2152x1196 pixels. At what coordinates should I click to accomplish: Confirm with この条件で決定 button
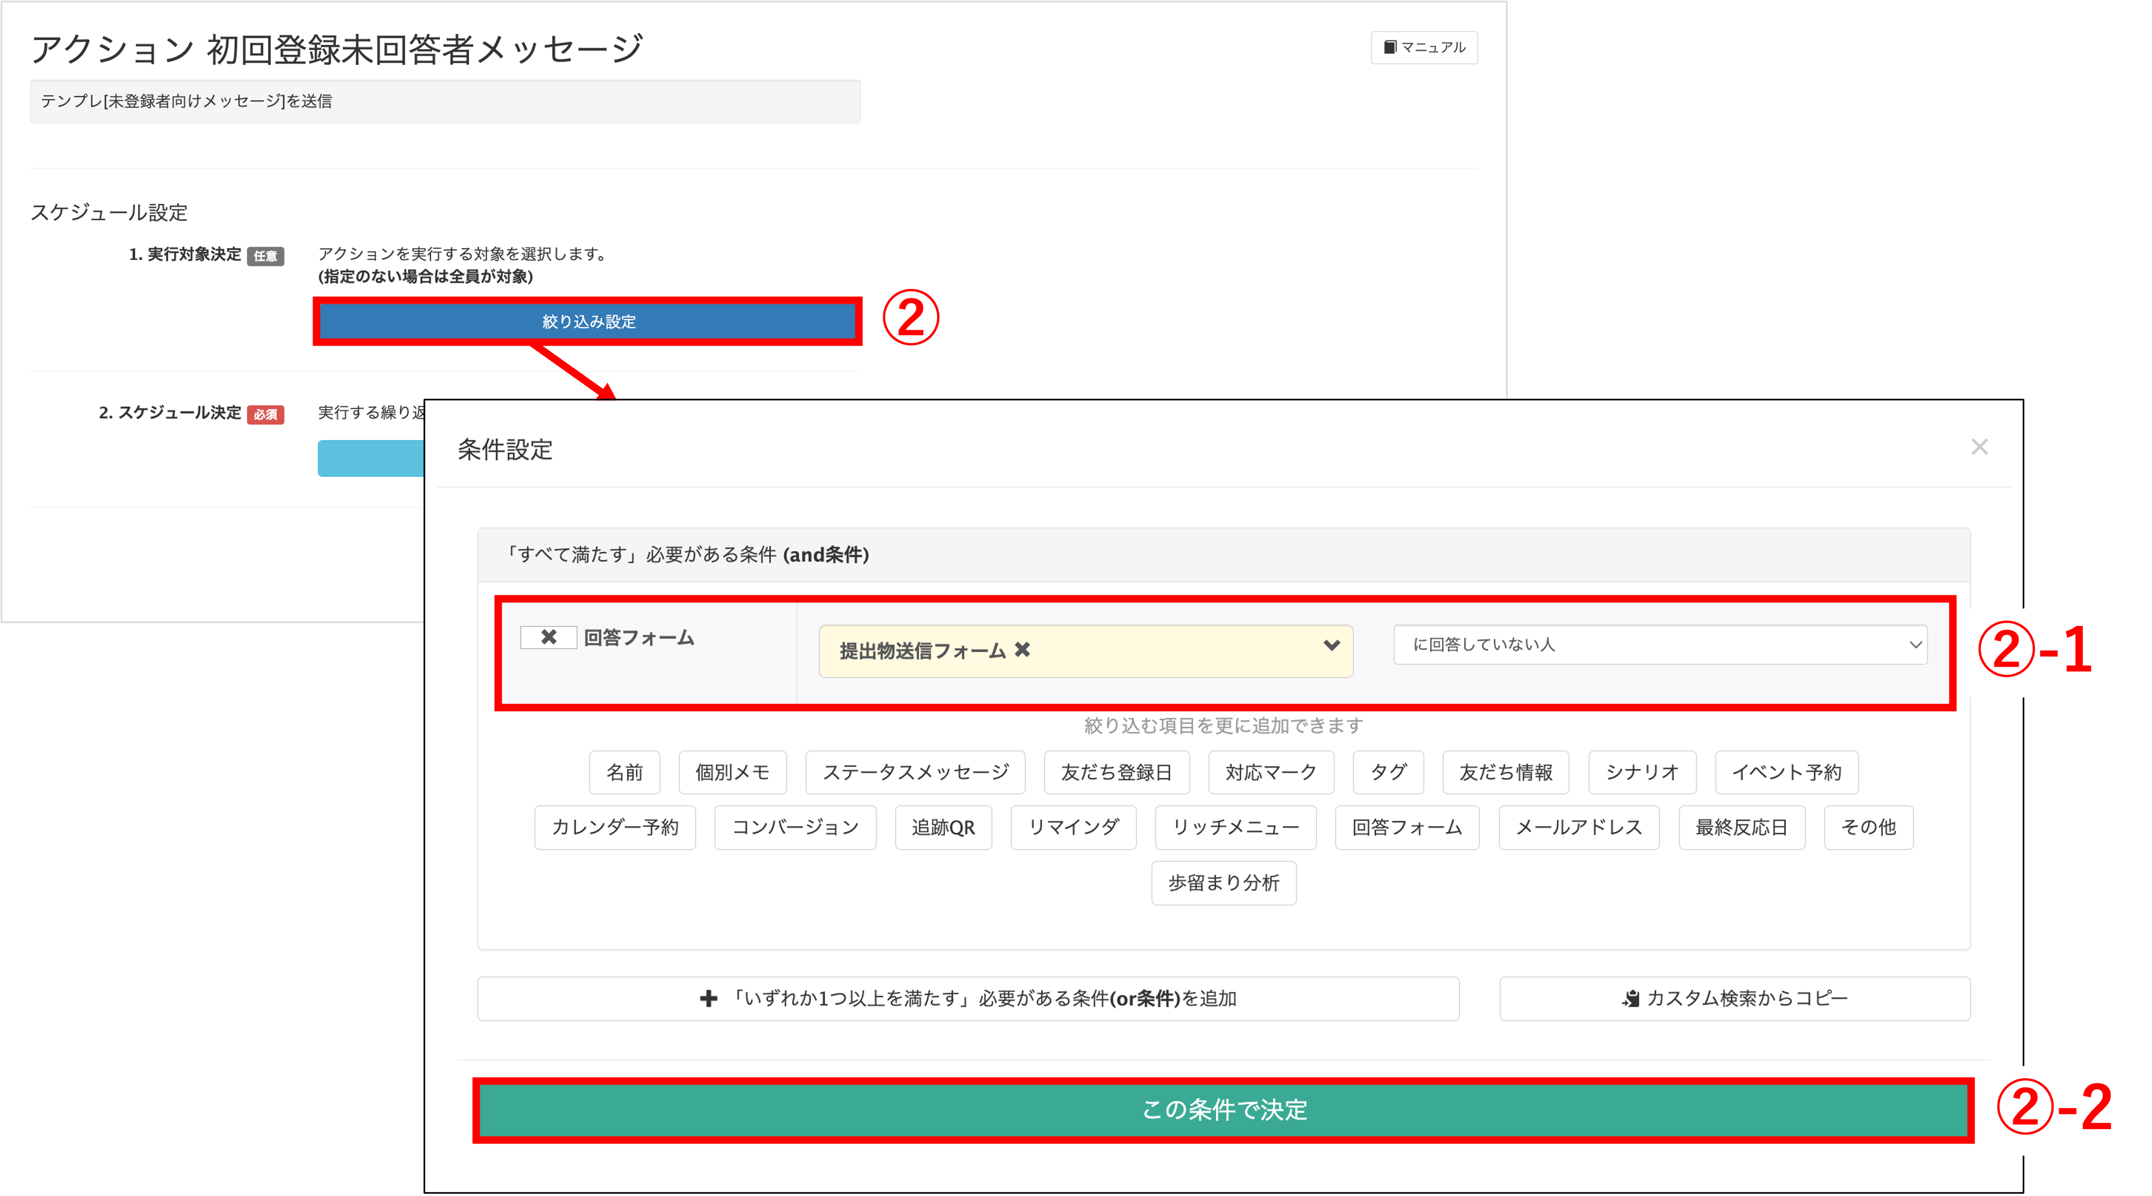pyautogui.click(x=1223, y=1109)
